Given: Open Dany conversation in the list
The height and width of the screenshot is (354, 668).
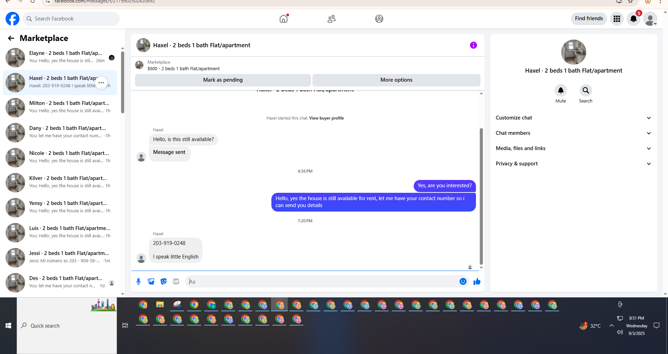Looking at the screenshot, I should pyautogui.click(x=60, y=133).
